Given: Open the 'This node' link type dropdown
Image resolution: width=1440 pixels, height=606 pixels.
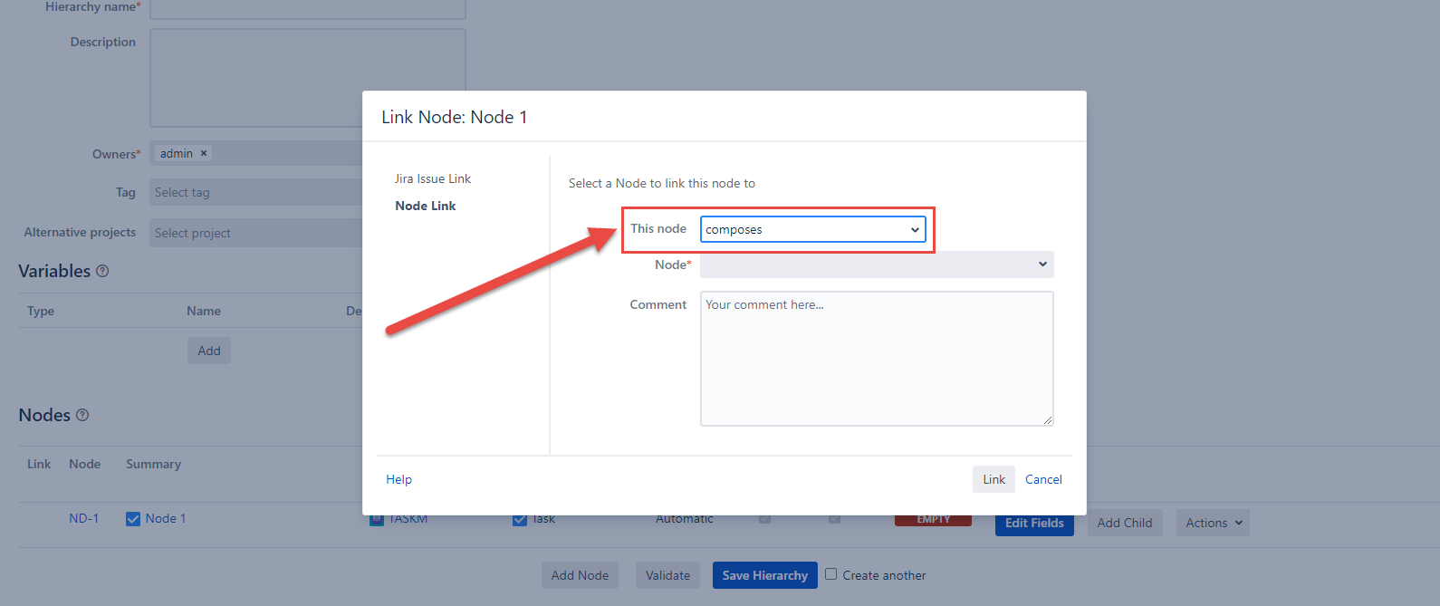Looking at the screenshot, I should tap(812, 229).
